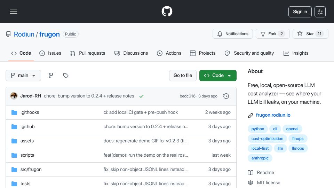Open appearance settings sliders icon

click(320, 12)
